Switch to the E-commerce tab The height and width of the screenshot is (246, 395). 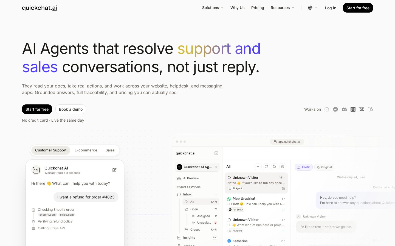click(x=86, y=150)
